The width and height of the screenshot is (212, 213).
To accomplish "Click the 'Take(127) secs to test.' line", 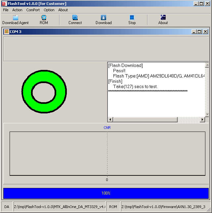I will coord(135,86).
